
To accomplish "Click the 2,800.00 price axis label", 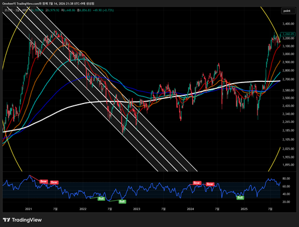I will [288, 70].
